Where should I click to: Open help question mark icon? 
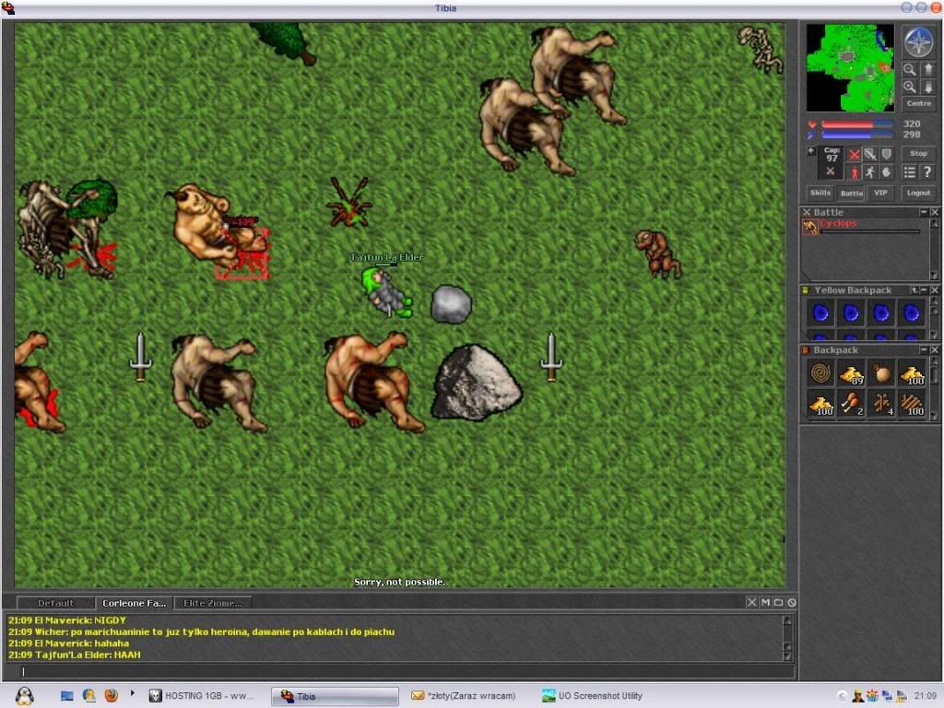(927, 172)
